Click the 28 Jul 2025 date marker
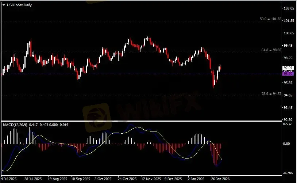 pos(32,179)
